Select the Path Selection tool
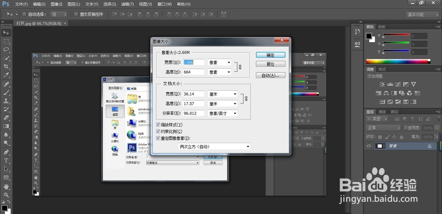The height and width of the screenshot is (214, 442). (6, 169)
